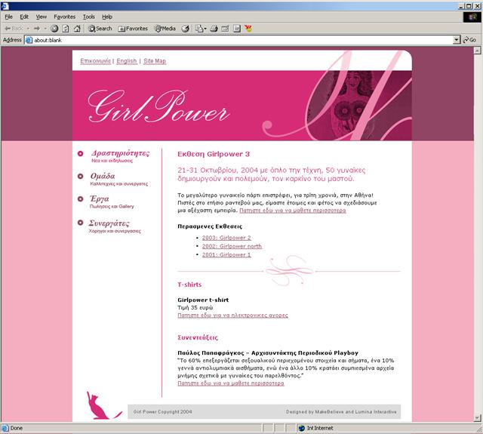483x434 pixels.
Task: Click the Done status icon in the status bar
Action: pyautogui.click(x=5, y=428)
